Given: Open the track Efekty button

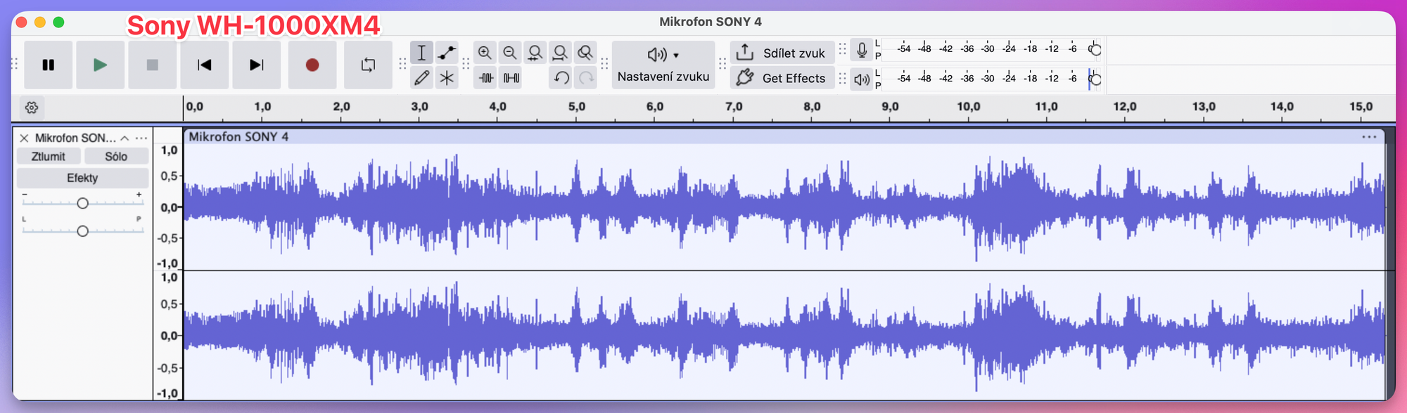Looking at the screenshot, I should (x=82, y=178).
